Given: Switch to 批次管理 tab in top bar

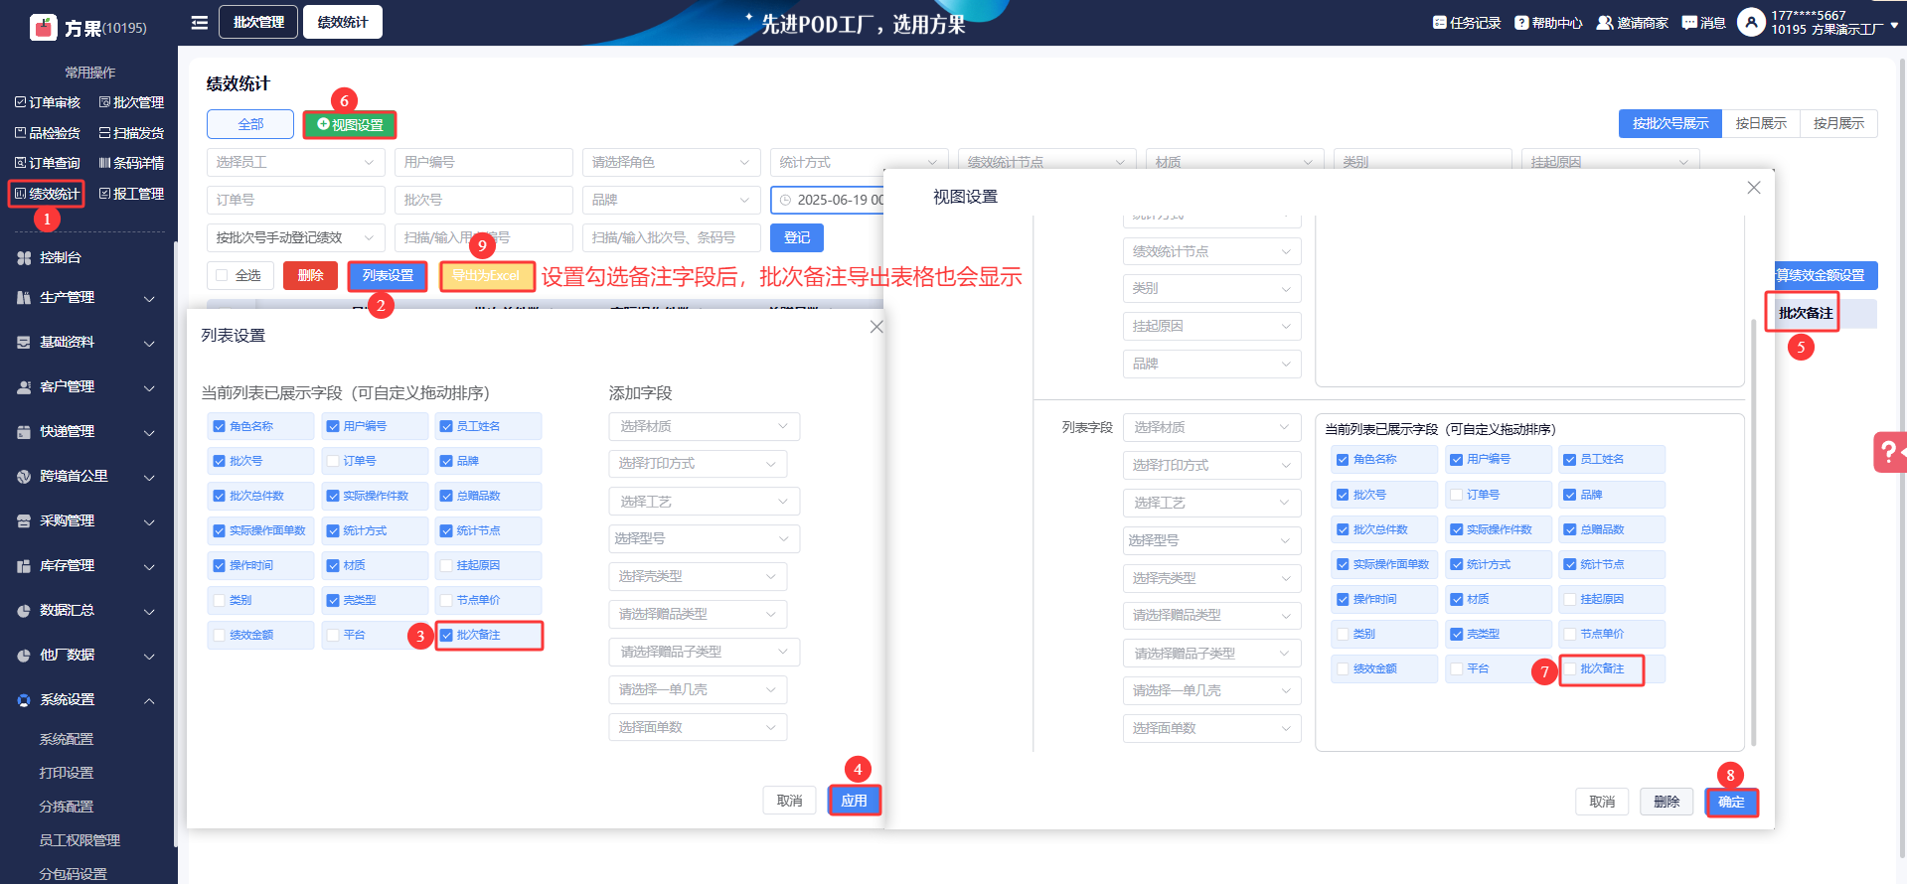Looking at the screenshot, I should [258, 22].
